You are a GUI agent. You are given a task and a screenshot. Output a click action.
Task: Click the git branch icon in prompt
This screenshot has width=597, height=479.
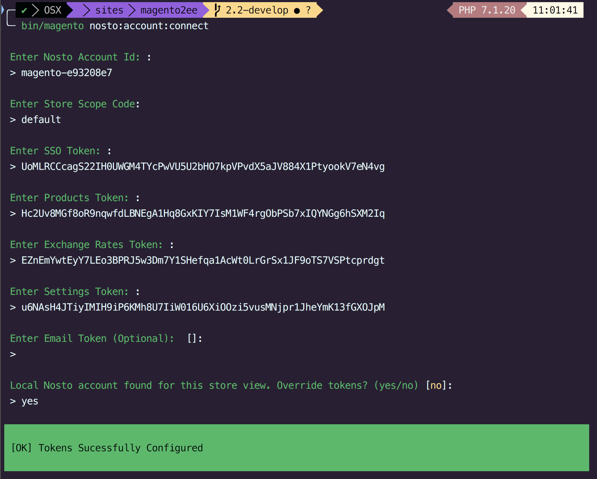(217, 10)
